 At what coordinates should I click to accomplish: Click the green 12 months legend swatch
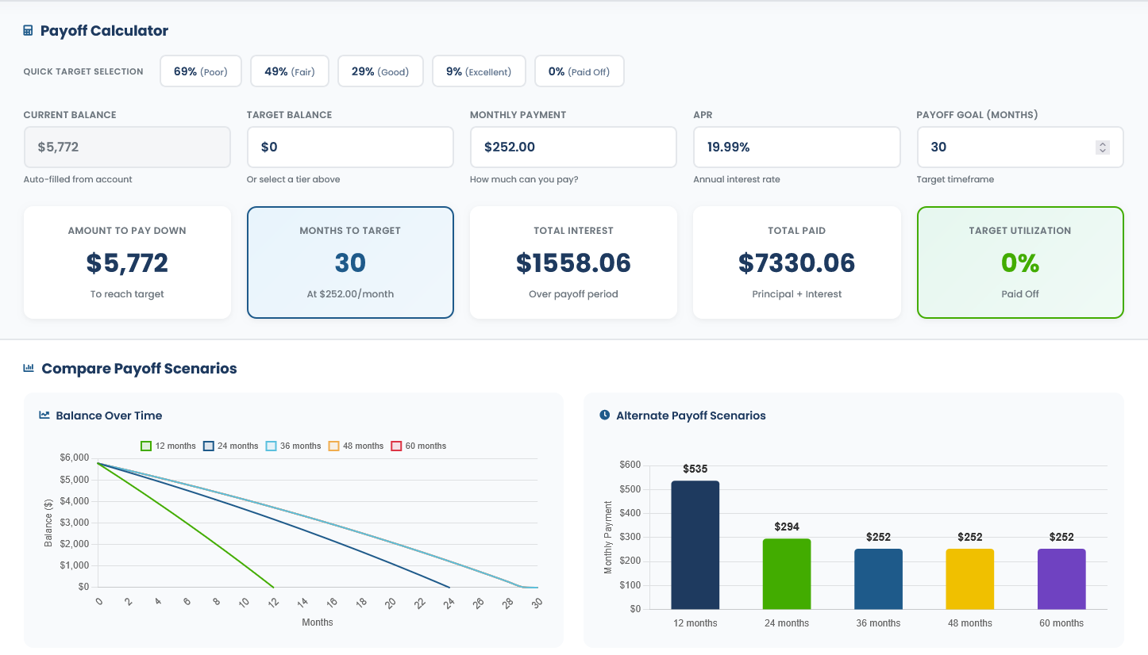pyautogui.click(x=145, y=446)
